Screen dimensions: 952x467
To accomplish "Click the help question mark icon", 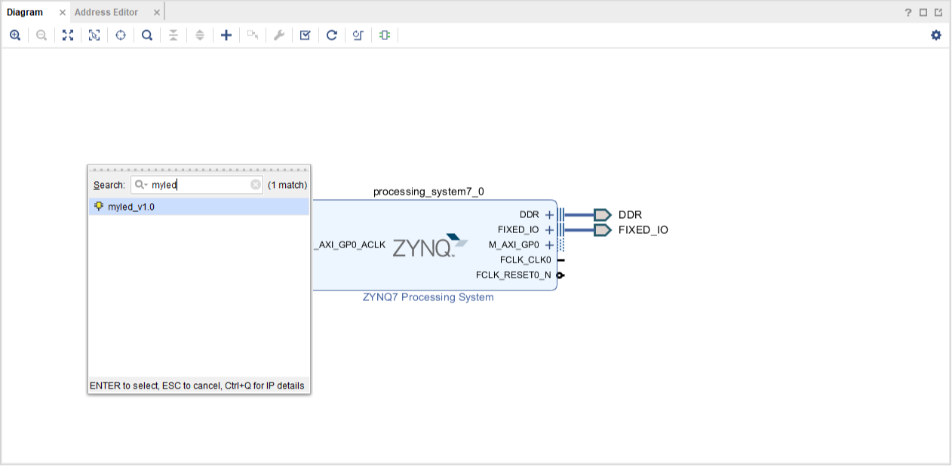I will point(908,12).
